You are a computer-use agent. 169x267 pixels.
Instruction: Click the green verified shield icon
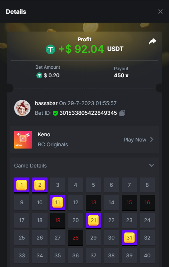point(55,113)
